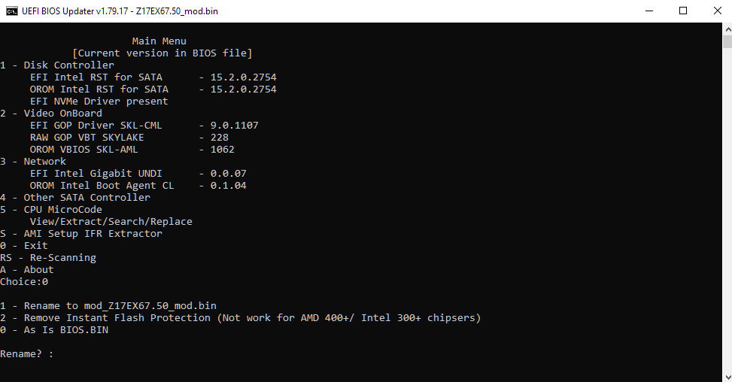Viewport: 732px width, 382px height.
Task: Click 'EFI Intel RST for SATA' text
Action: coord(96,77)
